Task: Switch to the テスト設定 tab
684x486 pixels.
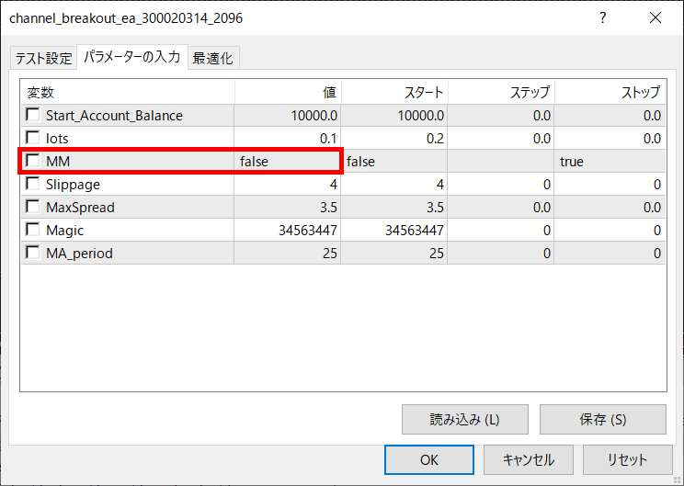Action: coord(43,58)
